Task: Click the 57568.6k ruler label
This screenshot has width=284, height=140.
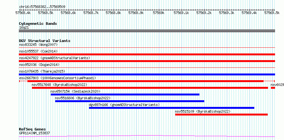Action: click(x=68, y=13)
